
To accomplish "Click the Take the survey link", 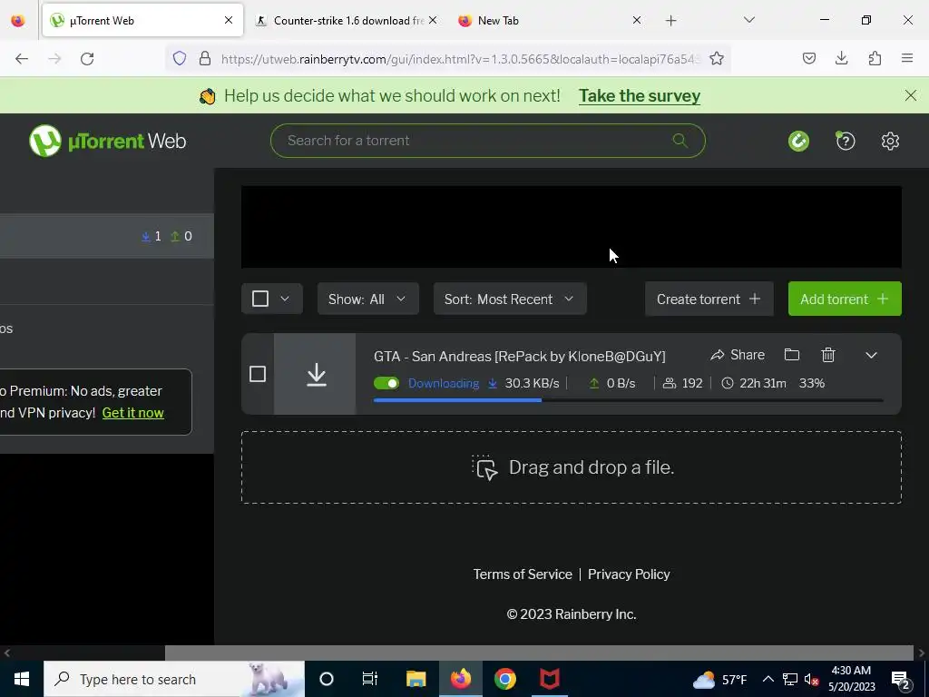I will 640,96.
